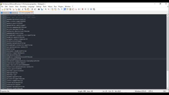Redo the edit via toolbar arrow
This screenshot has width=169, height=95.
(x=35, y=9)
